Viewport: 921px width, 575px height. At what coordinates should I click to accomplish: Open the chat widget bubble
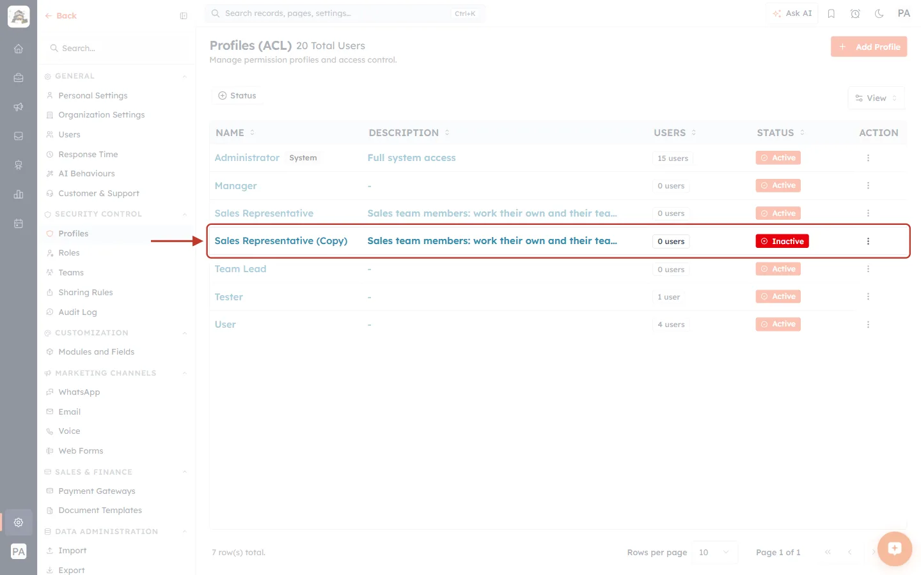[895, 548]
